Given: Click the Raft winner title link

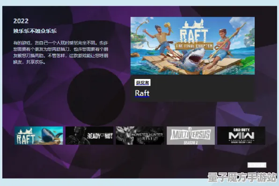Looking at the screenshot, I should point(142,93).
